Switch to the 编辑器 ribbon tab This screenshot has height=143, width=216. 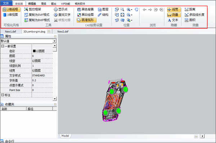point(32,4)
